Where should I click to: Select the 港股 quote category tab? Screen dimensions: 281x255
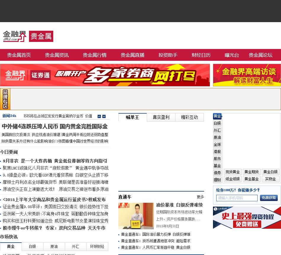click(217, 152)
